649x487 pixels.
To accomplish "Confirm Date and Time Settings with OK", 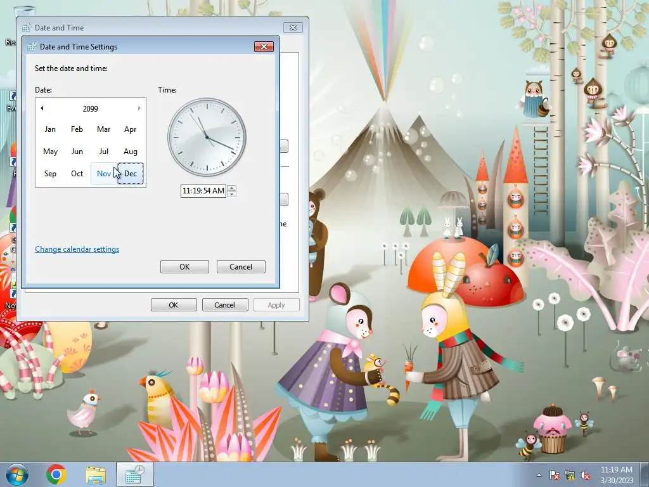I will pos(184,267).
